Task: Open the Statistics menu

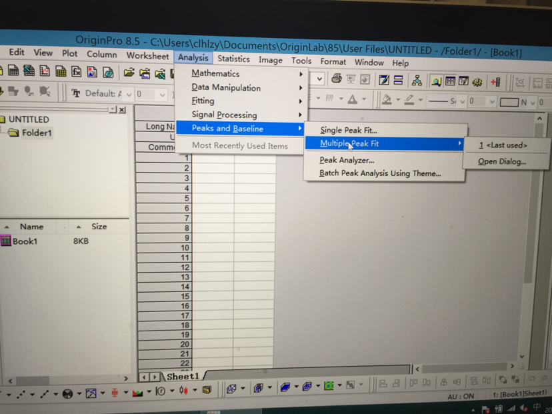Action: (233, 59)
